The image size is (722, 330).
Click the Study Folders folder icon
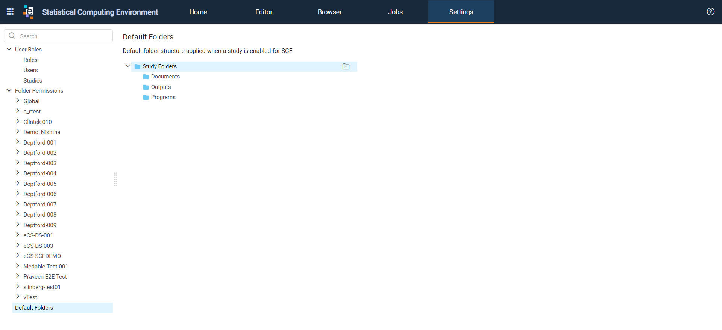coord(138,66)
